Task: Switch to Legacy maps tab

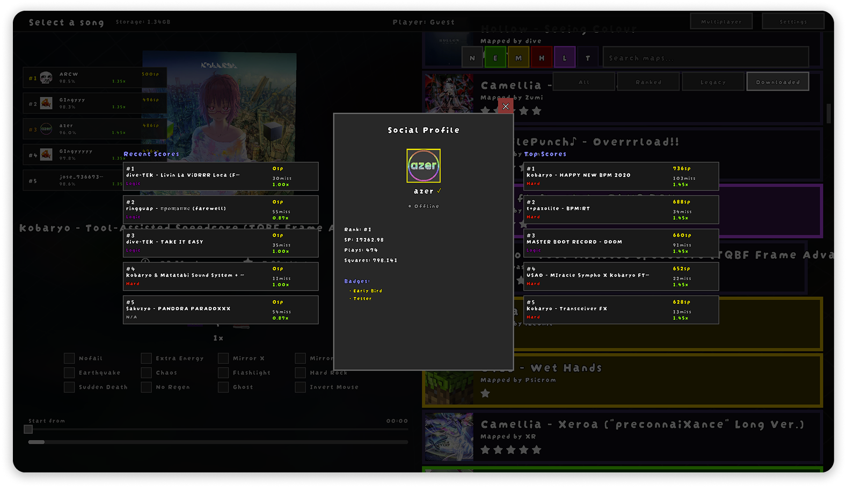Action: (713, 82)
